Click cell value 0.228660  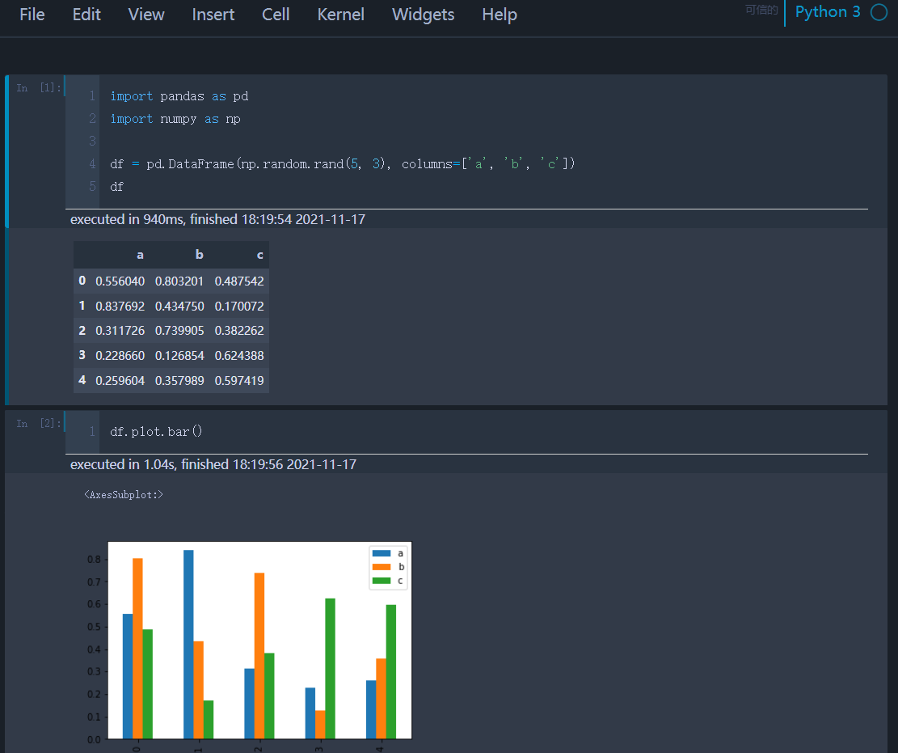click(x=120, y=356)
